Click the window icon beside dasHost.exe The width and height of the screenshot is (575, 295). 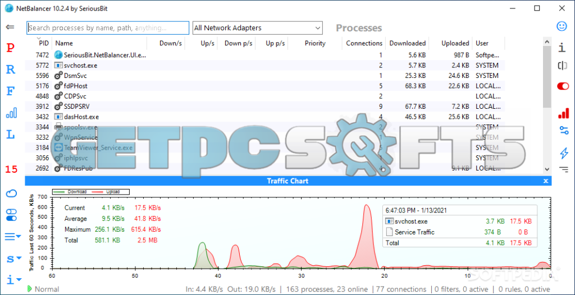[x=58, y=117]
